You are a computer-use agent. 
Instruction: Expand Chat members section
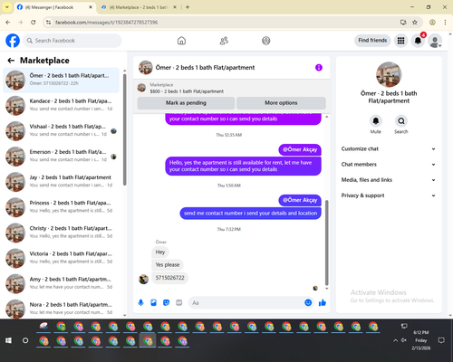pyautogui.click(x=389, y=165)
